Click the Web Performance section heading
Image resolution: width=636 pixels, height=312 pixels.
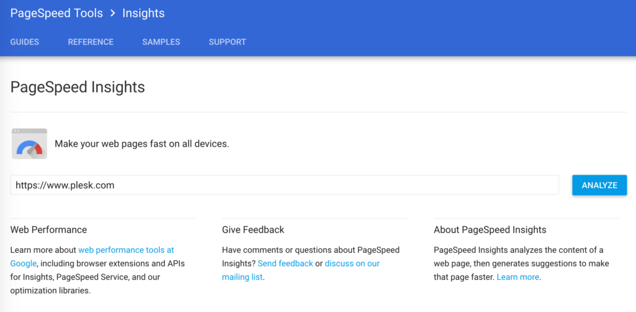(x=48, y=229)
